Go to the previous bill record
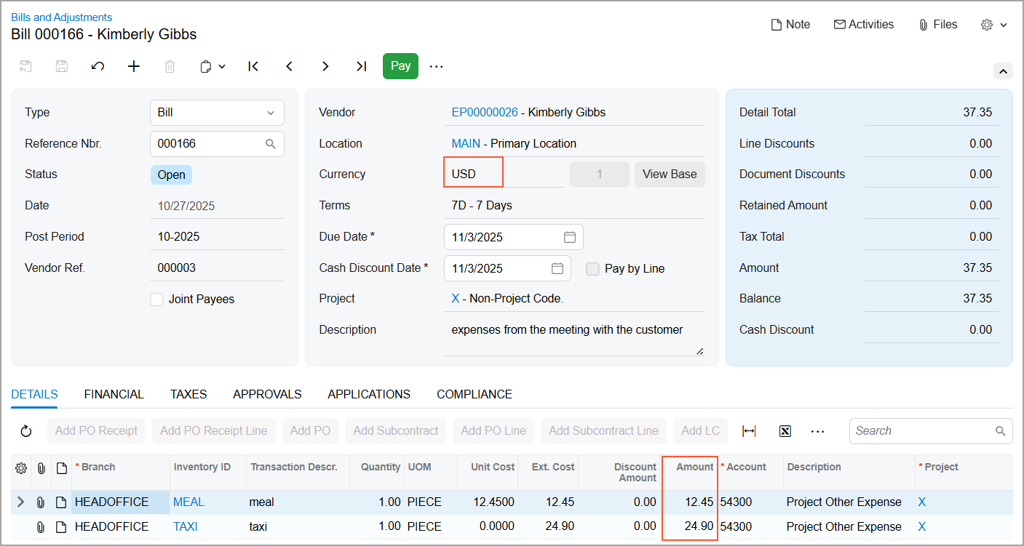The image size is (1024, 546). tap(289, 66)
